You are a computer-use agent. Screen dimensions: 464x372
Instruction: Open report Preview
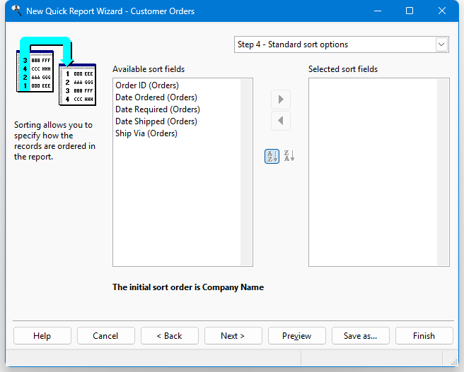pos(296,336)
